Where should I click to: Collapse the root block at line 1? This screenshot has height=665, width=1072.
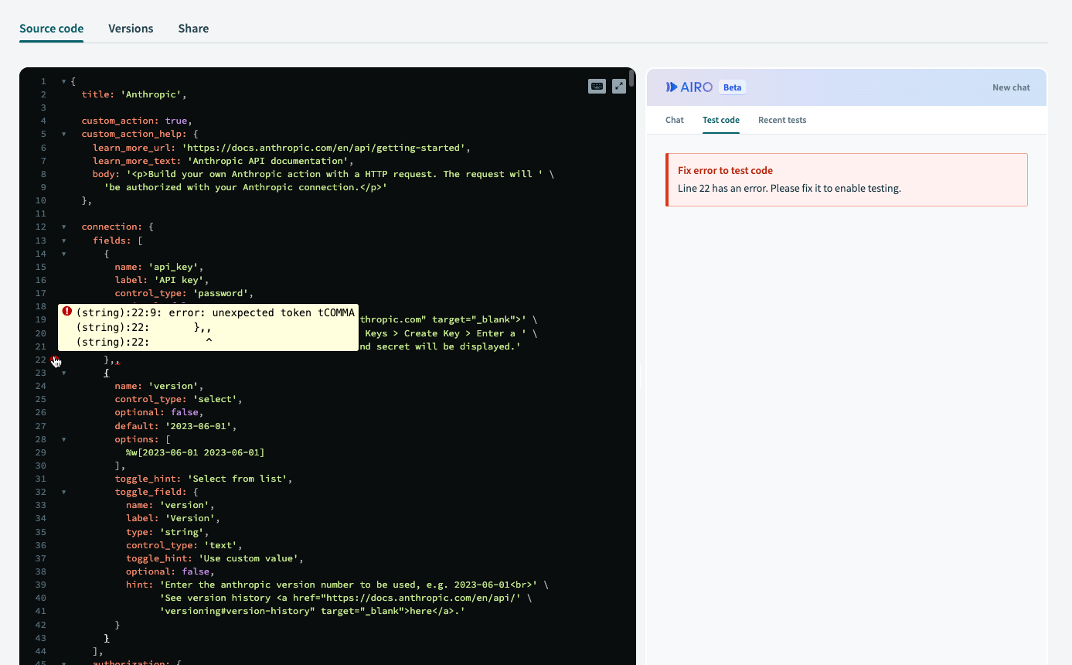pos(64,81)
